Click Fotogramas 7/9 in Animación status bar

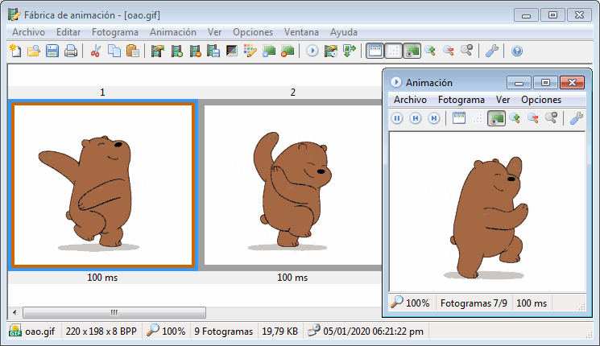tap(474, 303)
